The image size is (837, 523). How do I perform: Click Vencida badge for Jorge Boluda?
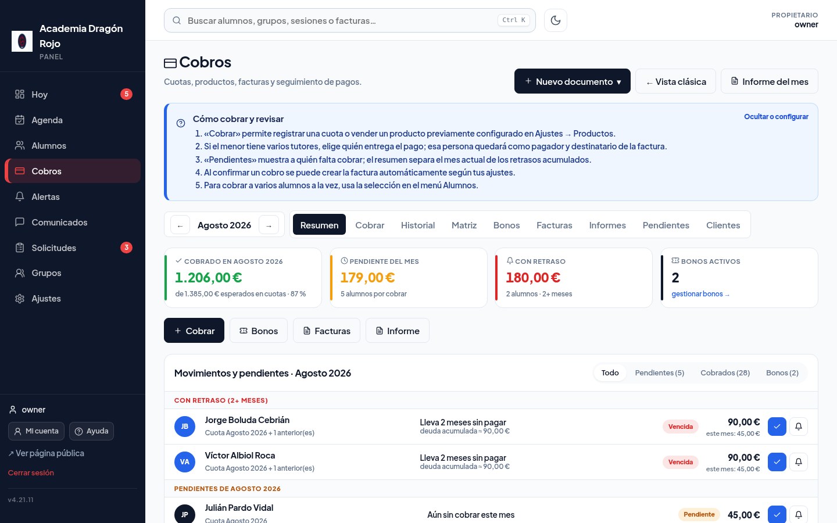(681, 427)
